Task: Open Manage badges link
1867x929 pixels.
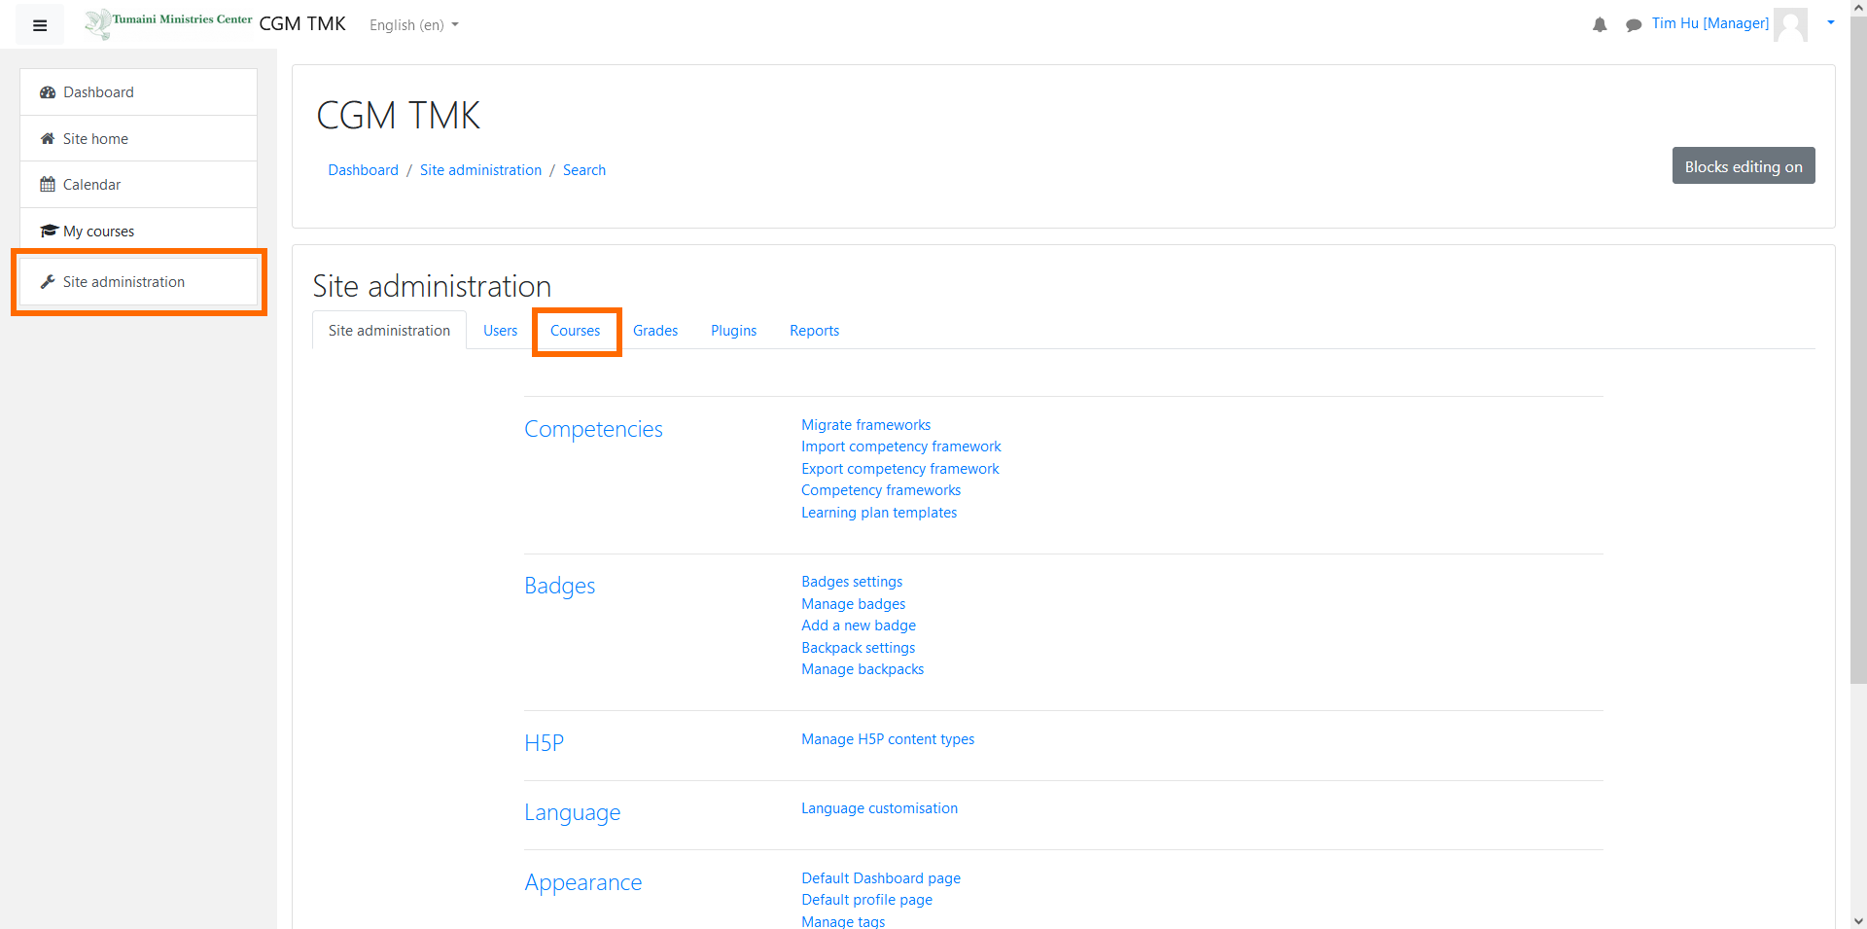Action: click(x=853, y=604)
